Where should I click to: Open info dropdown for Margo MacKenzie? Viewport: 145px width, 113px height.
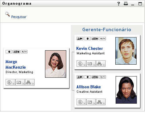tap(10, 82)
